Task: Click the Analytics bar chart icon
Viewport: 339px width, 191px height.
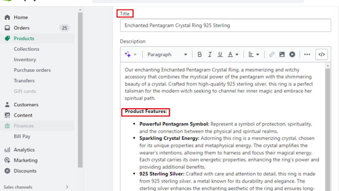Action: click(7, 150)
